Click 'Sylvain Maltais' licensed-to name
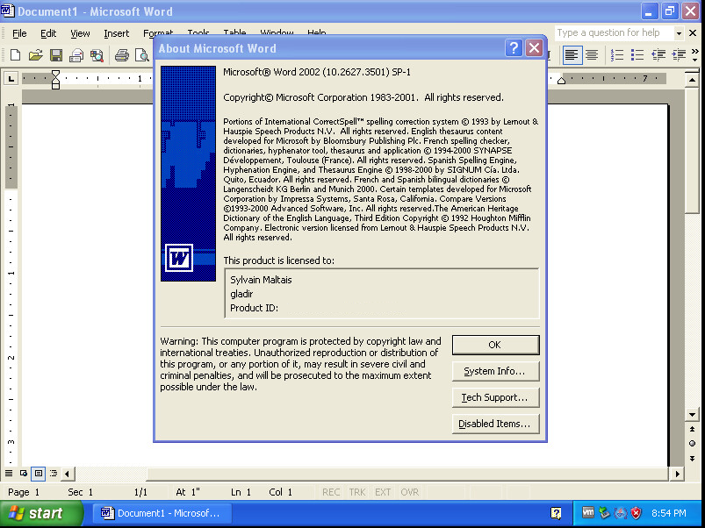 pos(261,280)
